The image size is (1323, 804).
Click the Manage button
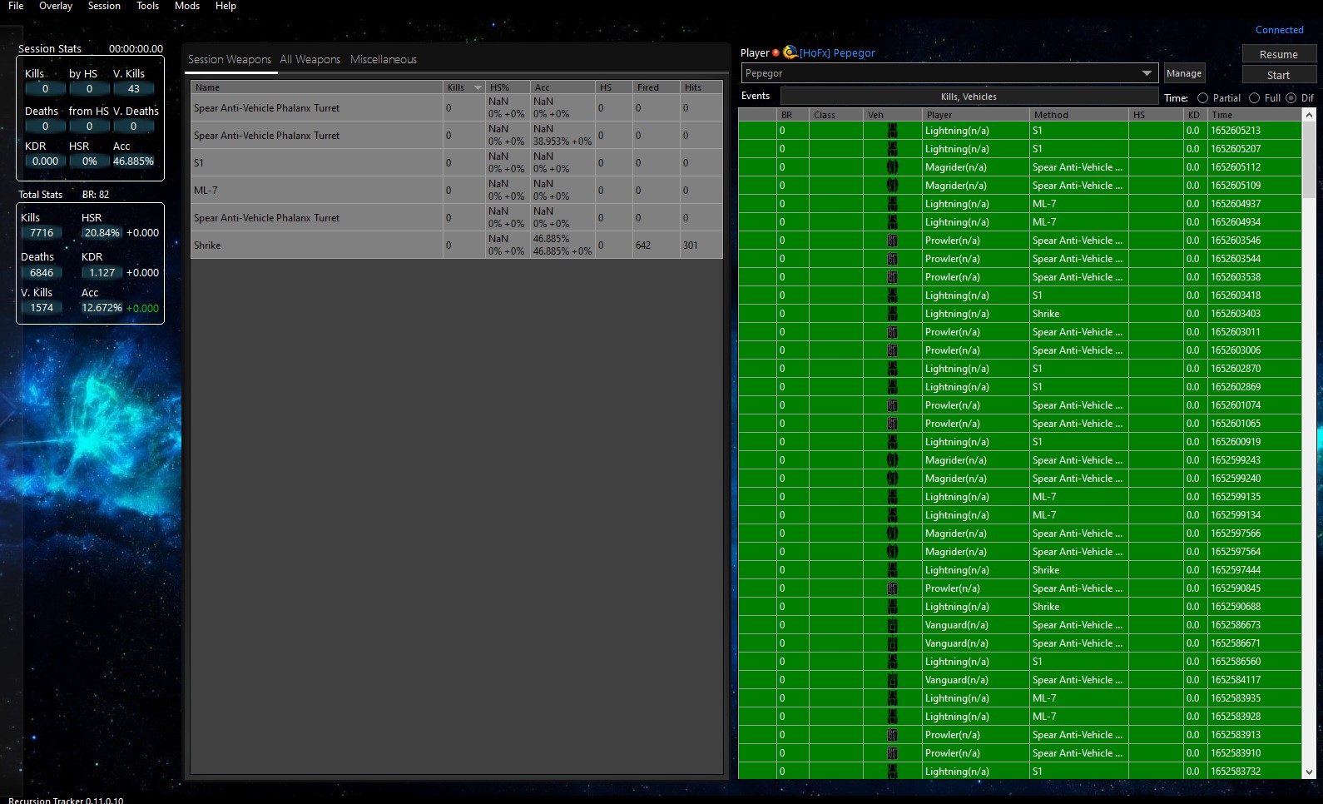pos(1183,73)
